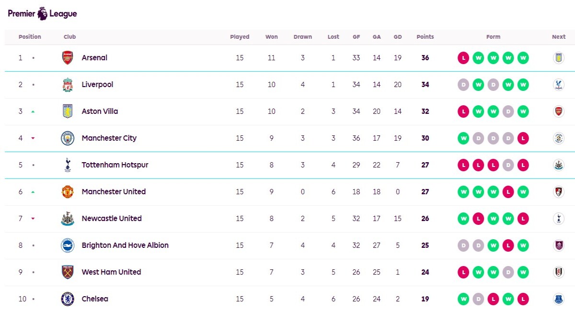Image resolution: width=575 pixels, height=311 pixels.
Task: Click the Manchester City badge
Action: click(x=68, y=138)
